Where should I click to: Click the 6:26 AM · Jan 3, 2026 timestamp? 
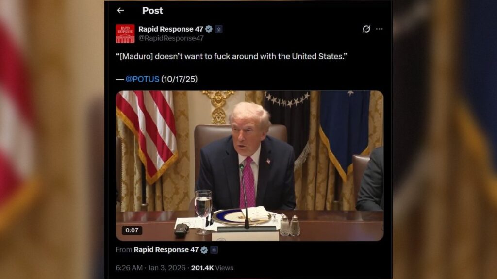tap(150, 268)
